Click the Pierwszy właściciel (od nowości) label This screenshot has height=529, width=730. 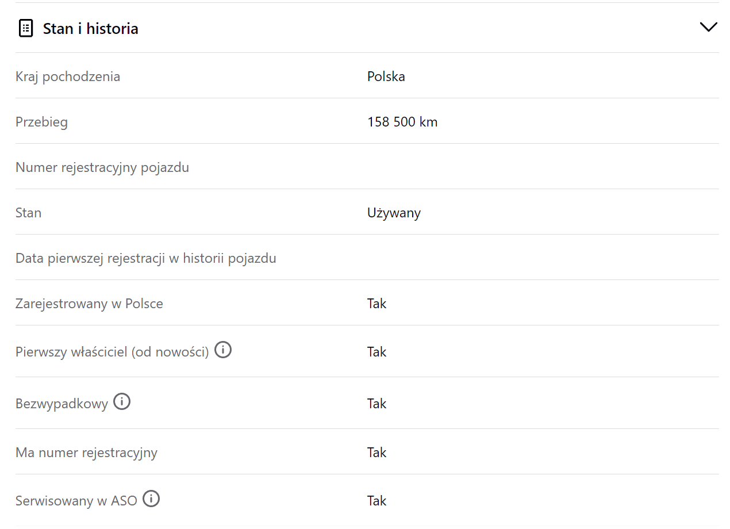(112, 352)
